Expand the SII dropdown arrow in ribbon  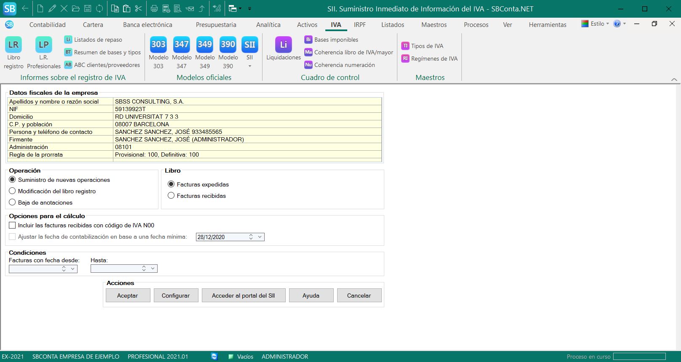pyautogui.click(x=249, y=66)
